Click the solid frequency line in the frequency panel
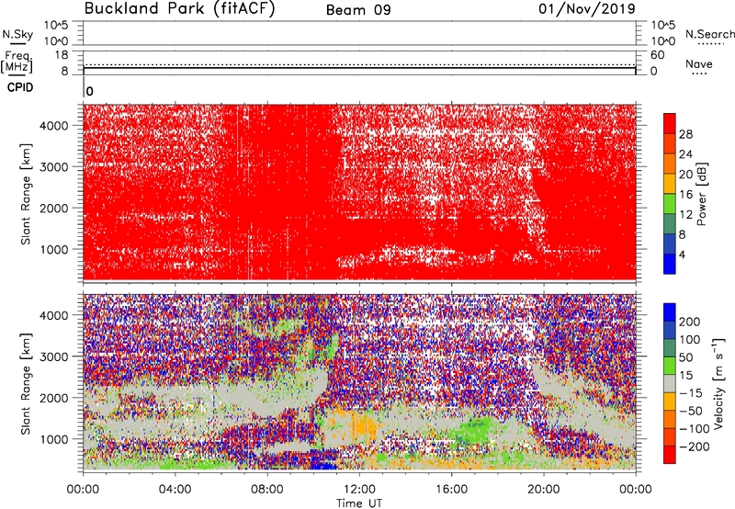Image resolution: width=735 pixels, height=509 pixels. click(359, 68)
